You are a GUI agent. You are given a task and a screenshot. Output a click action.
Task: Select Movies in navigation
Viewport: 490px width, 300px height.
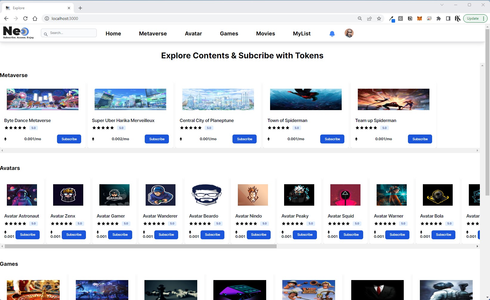pyautogui.click(x=266, y=34)
